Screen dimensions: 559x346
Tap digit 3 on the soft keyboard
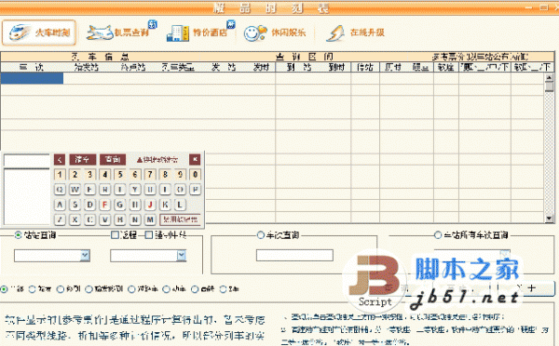click(89, 175)
